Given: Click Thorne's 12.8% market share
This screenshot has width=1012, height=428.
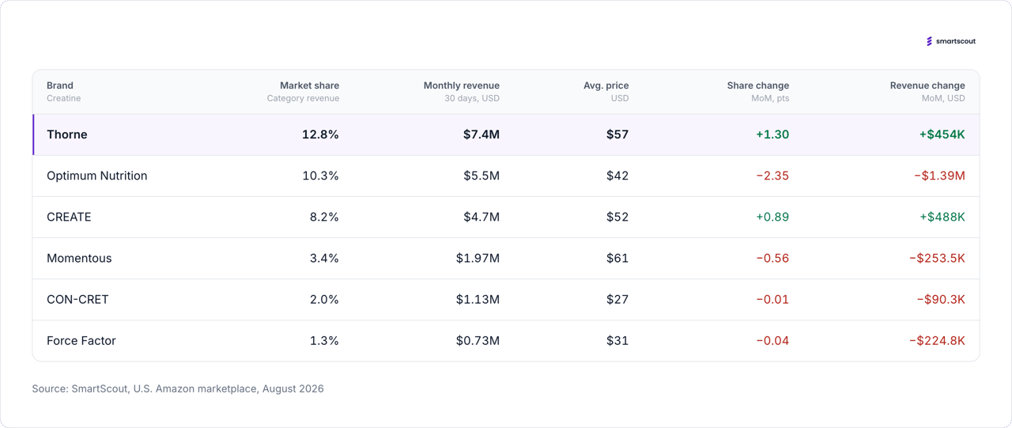Looking at the screenshot, I should (x=320, y=134).
